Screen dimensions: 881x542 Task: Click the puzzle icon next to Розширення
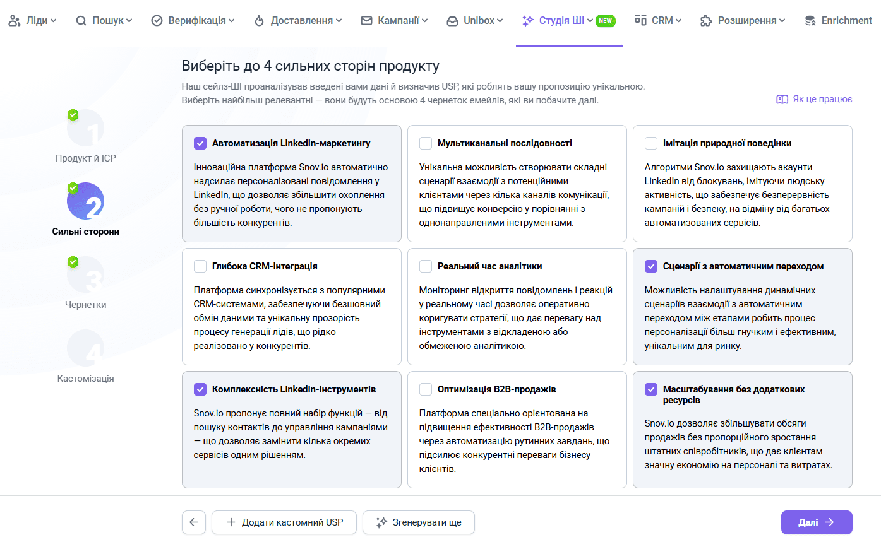coord(706,21)
